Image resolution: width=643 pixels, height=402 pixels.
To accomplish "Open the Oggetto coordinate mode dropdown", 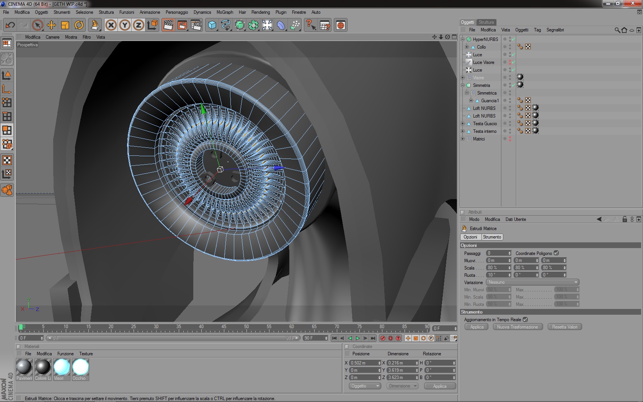I will click(365, 386).
